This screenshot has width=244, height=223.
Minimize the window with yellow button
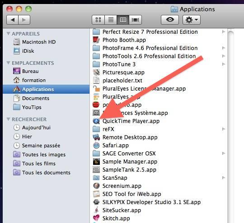19,9
